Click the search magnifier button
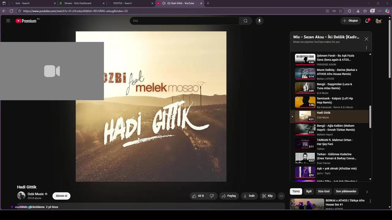Image resolution: width=392 pixels, height=220 pixels. click(x=245, y=21)
